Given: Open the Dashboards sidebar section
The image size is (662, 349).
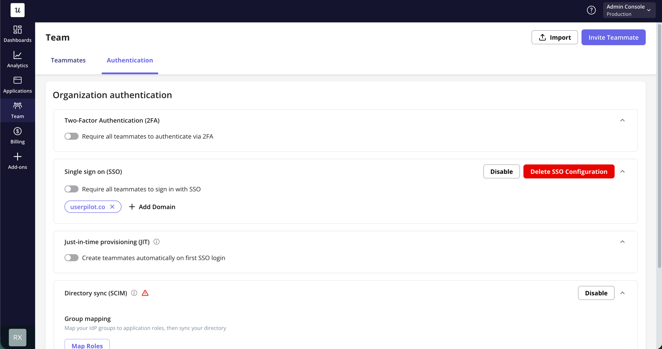Looking at the screenshot, I should [x=18, y=34].
